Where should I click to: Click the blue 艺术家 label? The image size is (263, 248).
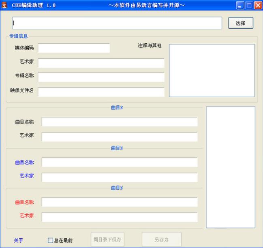click(x=27, y=176)
